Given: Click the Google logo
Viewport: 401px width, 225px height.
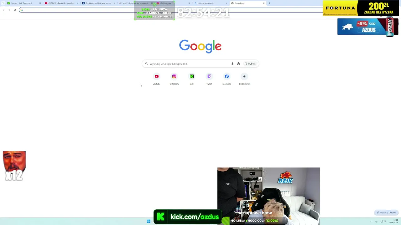Looking at the screenshot, I should click(x=200, y=46).
